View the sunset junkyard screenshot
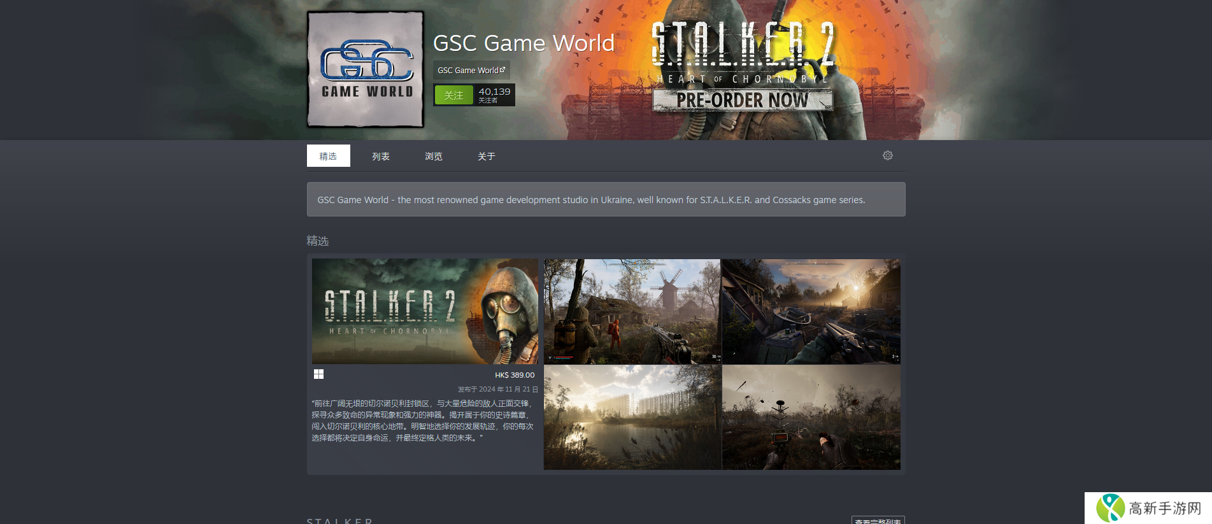 (811, 311)
